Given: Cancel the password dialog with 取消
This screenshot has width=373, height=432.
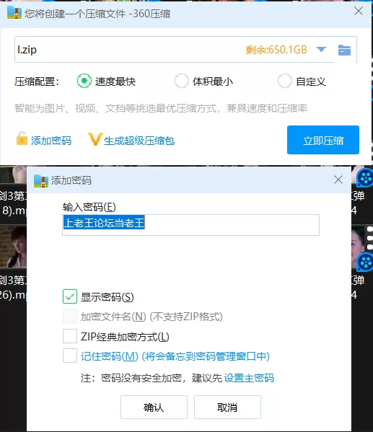Looking at the screenshot, I should (x=227, y=407).
